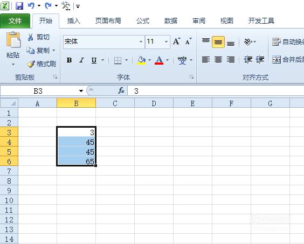Expand the 粘贴 paste options arrow

click(x=13, y=64)
